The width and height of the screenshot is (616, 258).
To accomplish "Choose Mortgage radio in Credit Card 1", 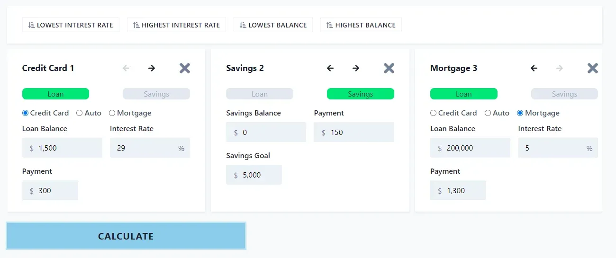I will [112, 113].
